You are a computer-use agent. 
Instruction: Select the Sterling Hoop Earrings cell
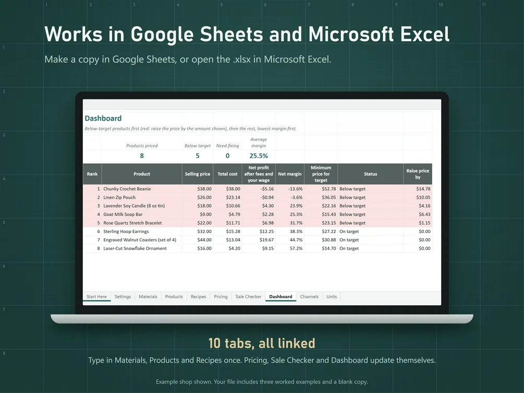[x=142, y=231]
